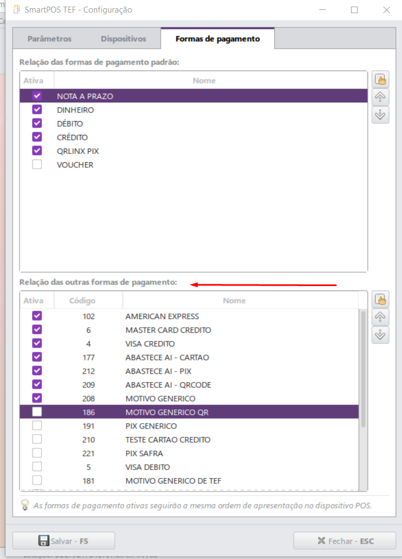Uncheck MASTER CARD CREDITO checkbox

coord(37,329)
